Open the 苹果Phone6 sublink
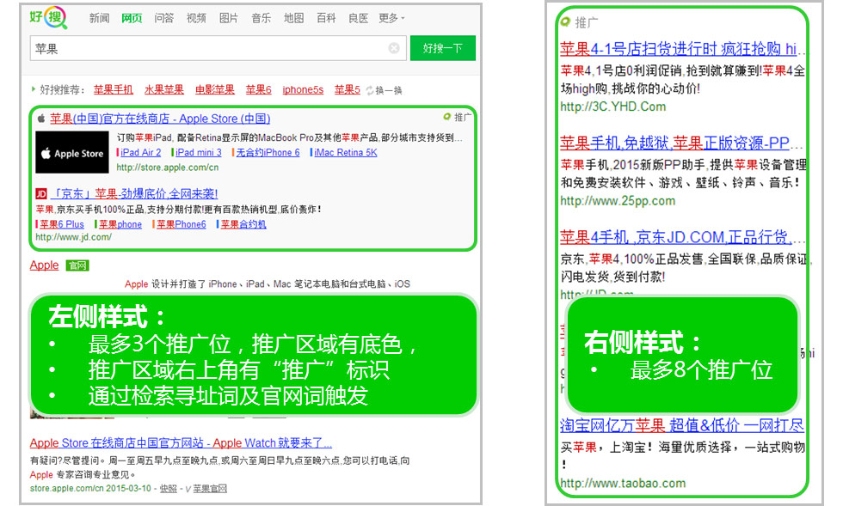Viewport: 843px width, 506px height. [x=182, y=224]
